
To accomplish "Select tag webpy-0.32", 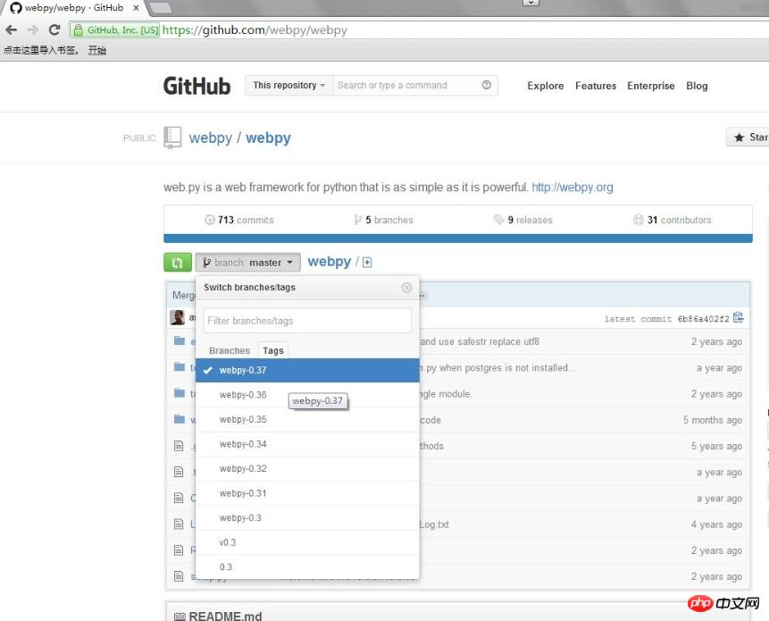I will pyautogui.click(x=307, y=468).
